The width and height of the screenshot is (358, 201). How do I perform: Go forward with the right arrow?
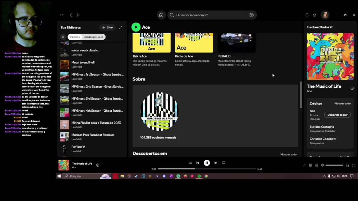[77, 15]
